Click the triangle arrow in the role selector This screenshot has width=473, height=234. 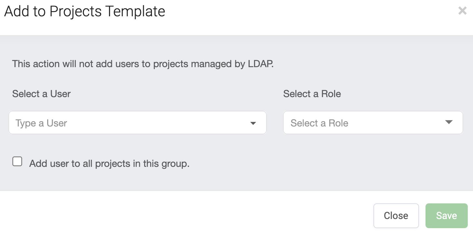tap(449, 122)
